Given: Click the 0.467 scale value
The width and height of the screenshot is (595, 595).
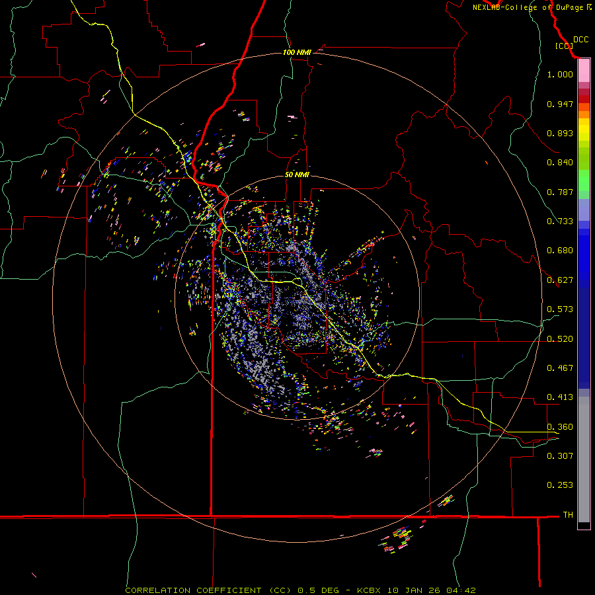Looking at the screenshot, I should coord(560,368).
